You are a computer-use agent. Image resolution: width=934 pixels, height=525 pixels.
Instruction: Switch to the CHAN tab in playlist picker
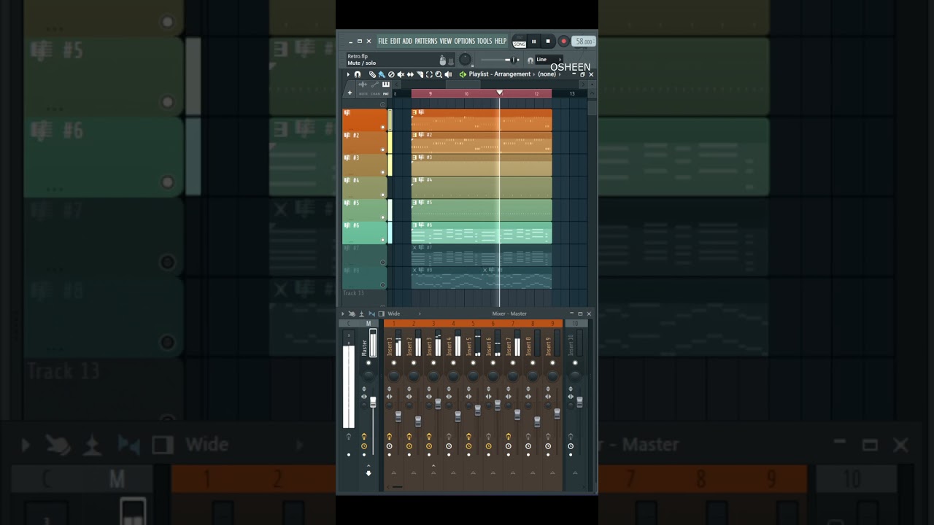[x=375, y=93]
